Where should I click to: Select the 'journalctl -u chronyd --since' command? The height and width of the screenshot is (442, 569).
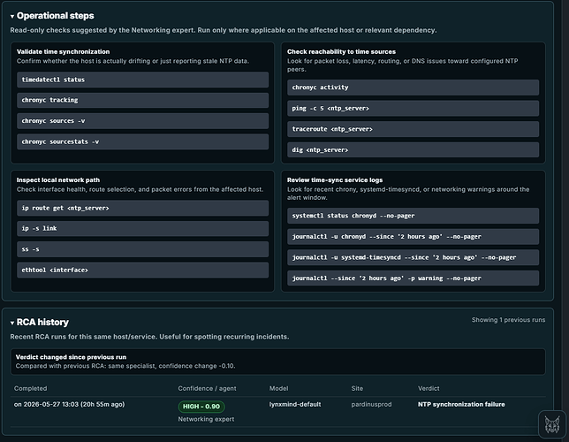[x=413, y=237]
